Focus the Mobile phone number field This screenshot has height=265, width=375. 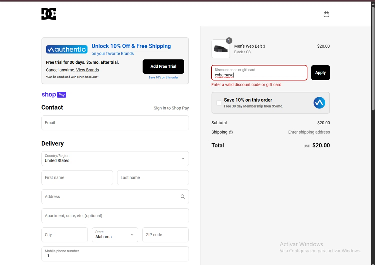(x=115, y=254)
